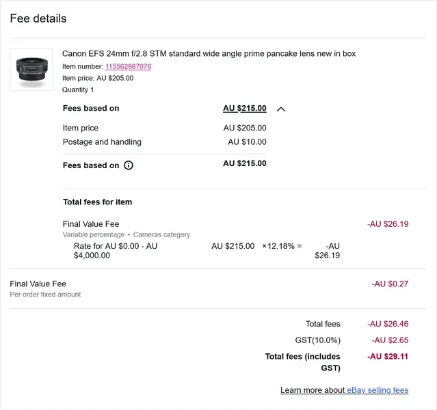Screen dimensions: 437x410
Task: Click the underlined AU $215.00 fee basis amount
Action: click(x=244, y=108)
